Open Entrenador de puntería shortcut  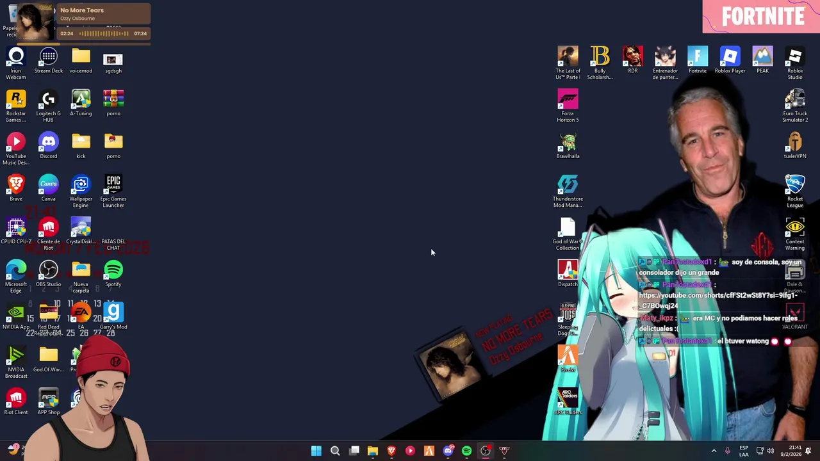tap(665, 63)
